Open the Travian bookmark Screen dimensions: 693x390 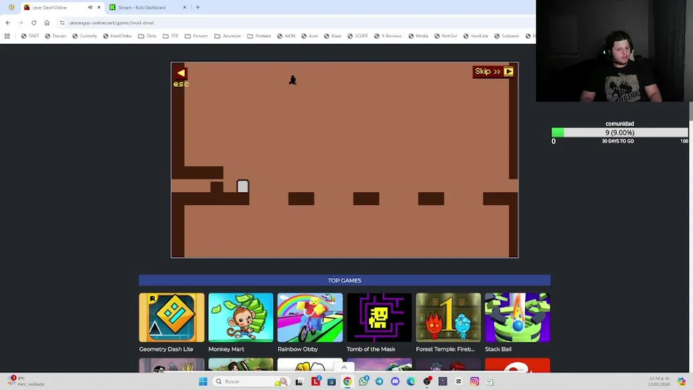click(x=55, y=36)
